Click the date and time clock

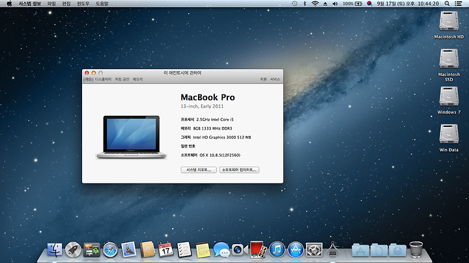click(408, 4)
